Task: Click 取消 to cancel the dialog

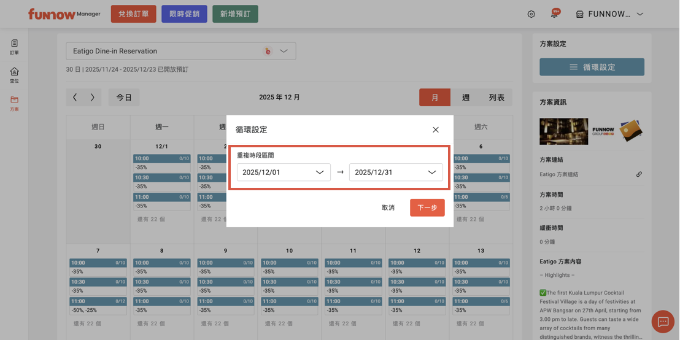Action: click(x=388, y=207)
